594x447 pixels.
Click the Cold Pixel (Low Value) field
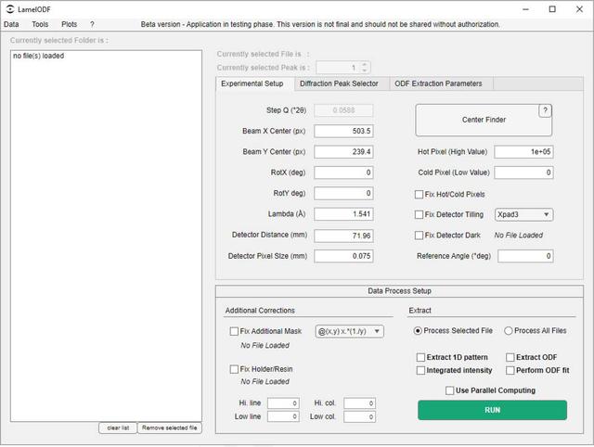523,172
